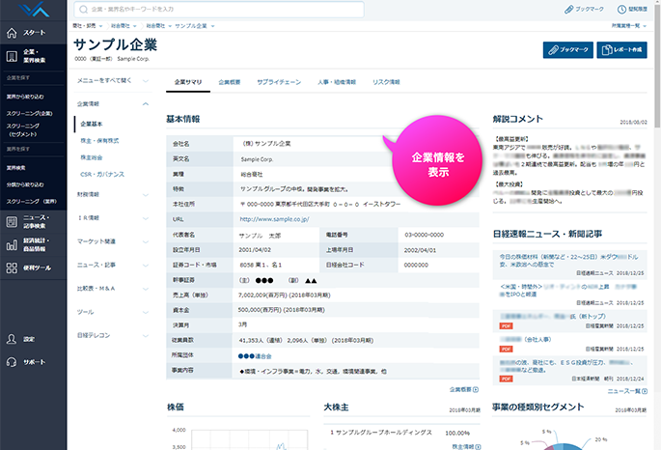Click arrow icon beside ニュース一覧
Screen dimensions: 661x450
point(645,391)
